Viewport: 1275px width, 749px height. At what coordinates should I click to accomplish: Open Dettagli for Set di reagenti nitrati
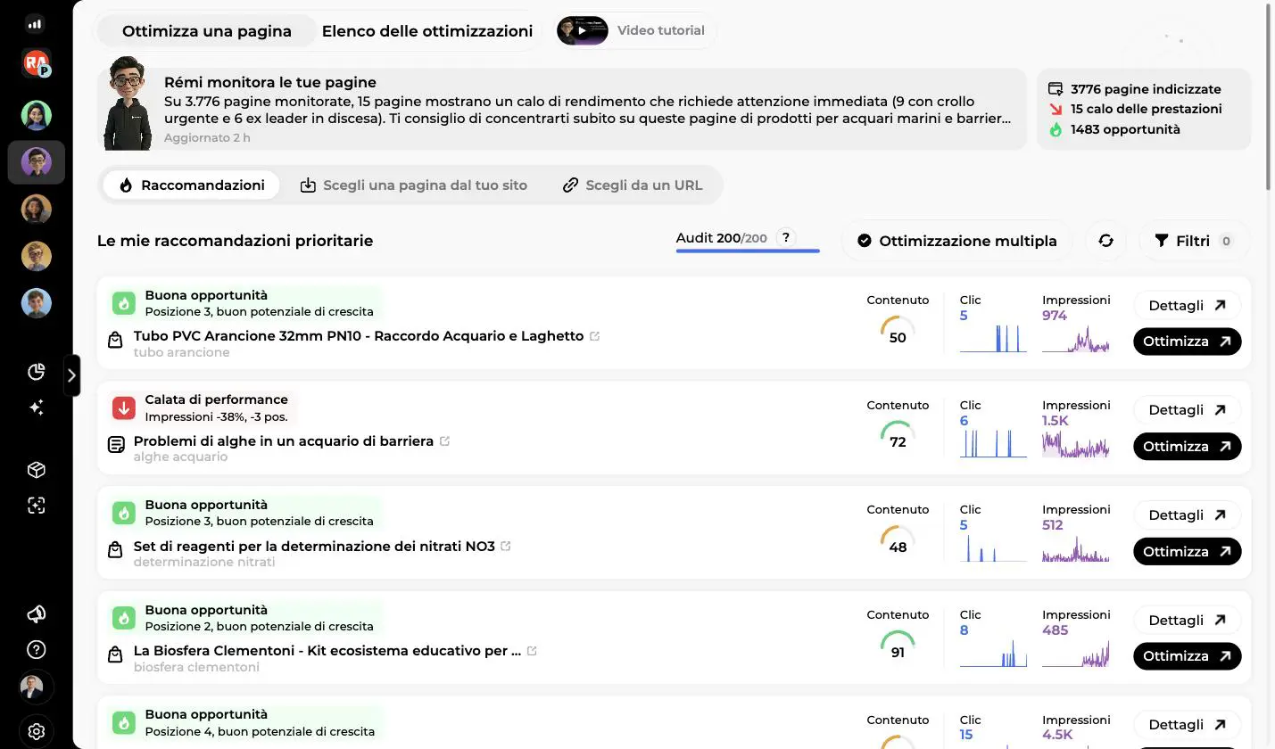coord(1187,515)
